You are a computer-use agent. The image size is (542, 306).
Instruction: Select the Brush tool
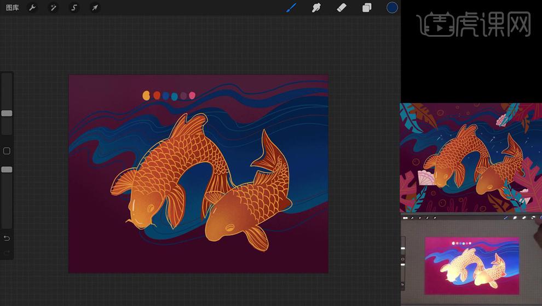(291, 8)
